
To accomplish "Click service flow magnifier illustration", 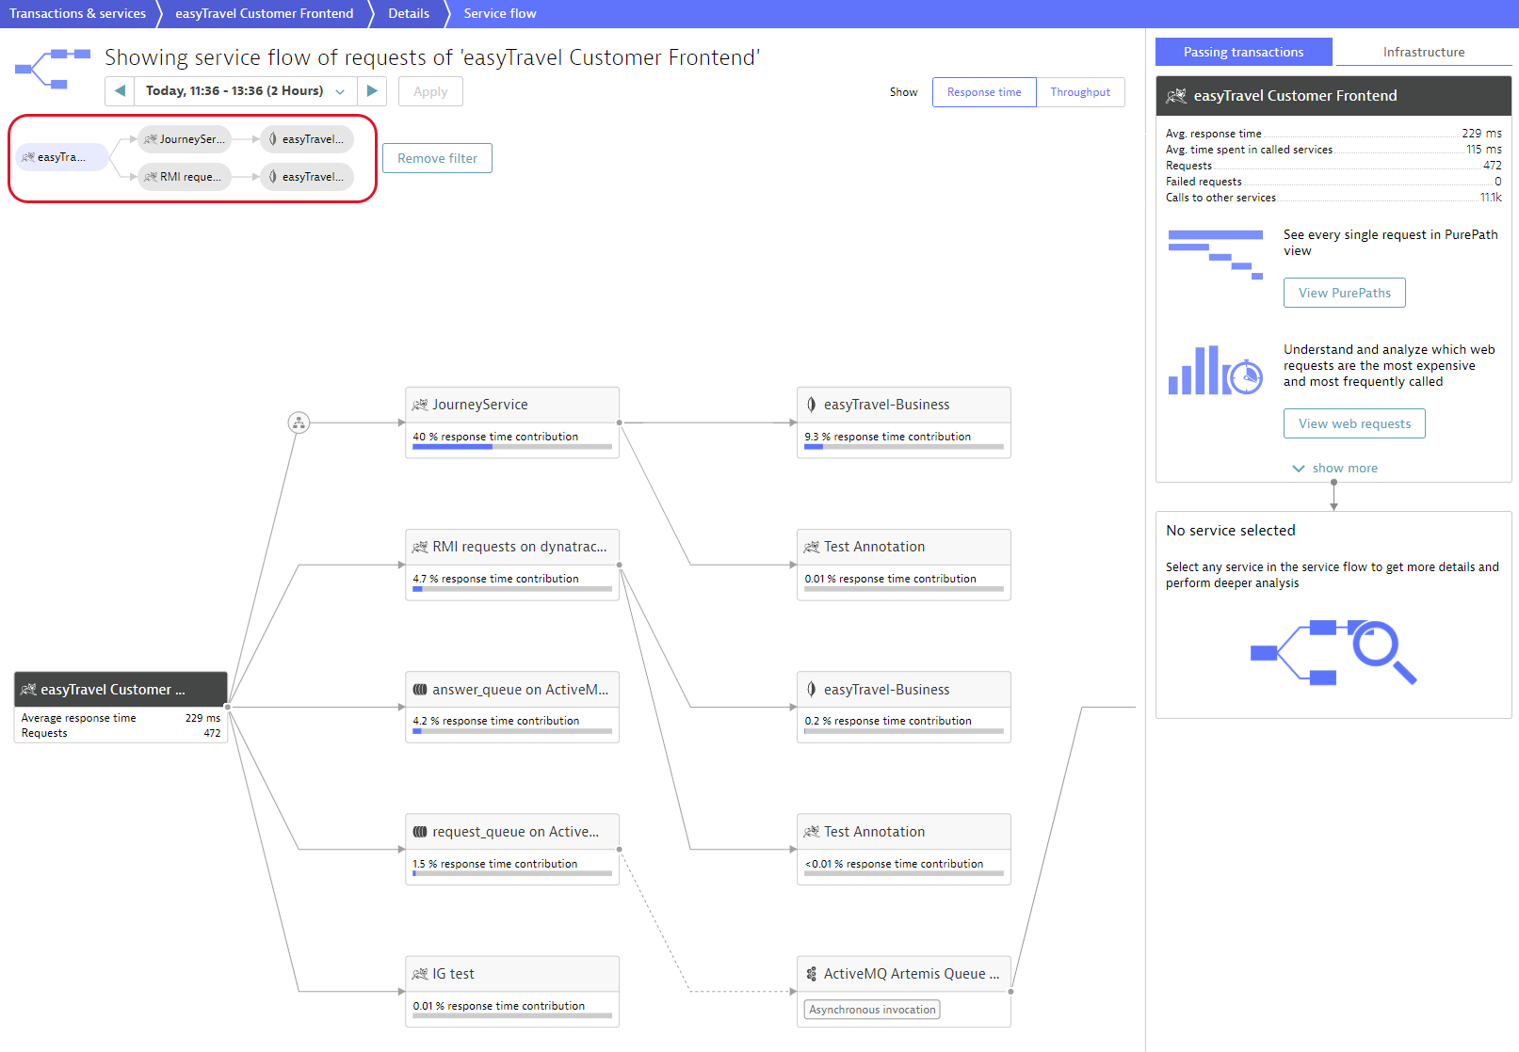I will (1333, 652).
